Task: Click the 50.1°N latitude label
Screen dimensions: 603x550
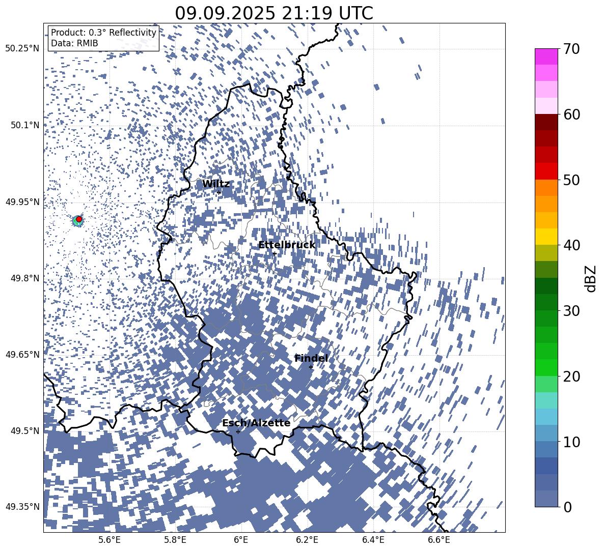Action: (x=24, y=125)
